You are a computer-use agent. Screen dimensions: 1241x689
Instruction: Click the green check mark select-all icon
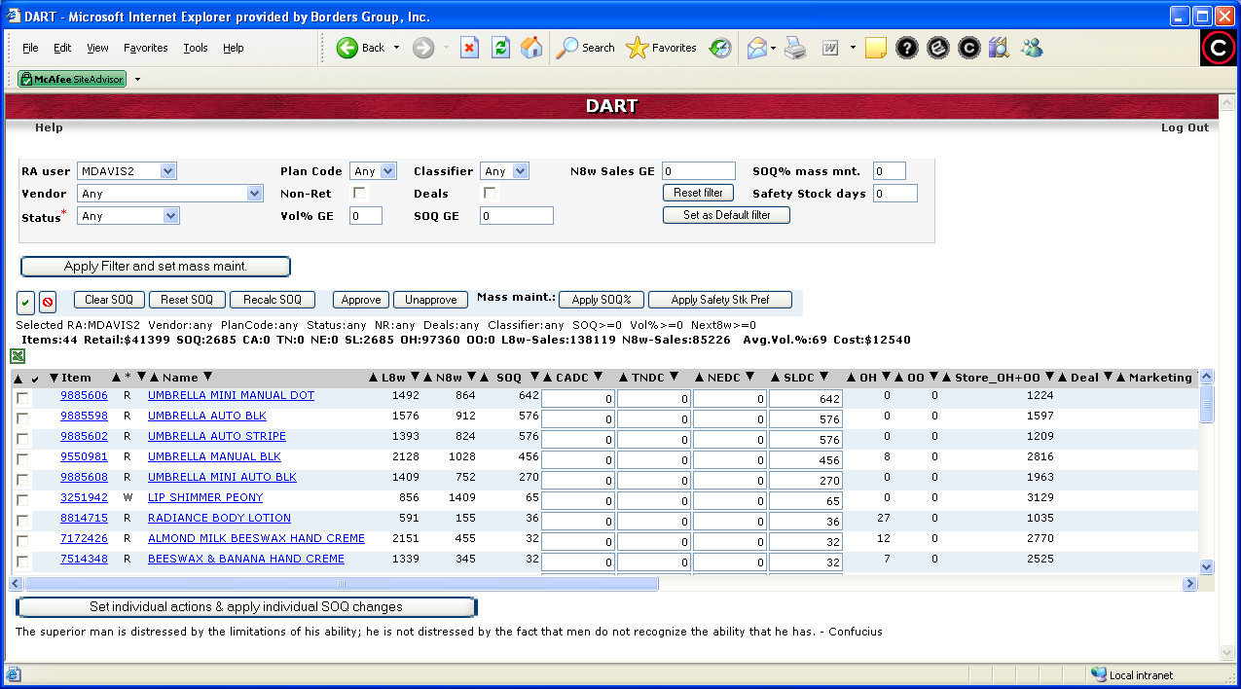pyautogui.click(x=26, y=301)
